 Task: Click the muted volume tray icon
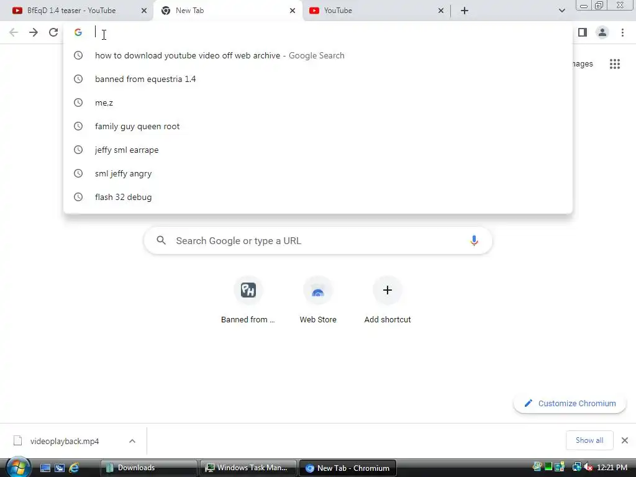click(588, 467)
